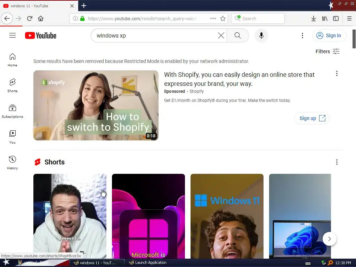This screenshot has height=267, width=356.
Task: Click the network icon in system tray
Action: click(x=324, y=263)
